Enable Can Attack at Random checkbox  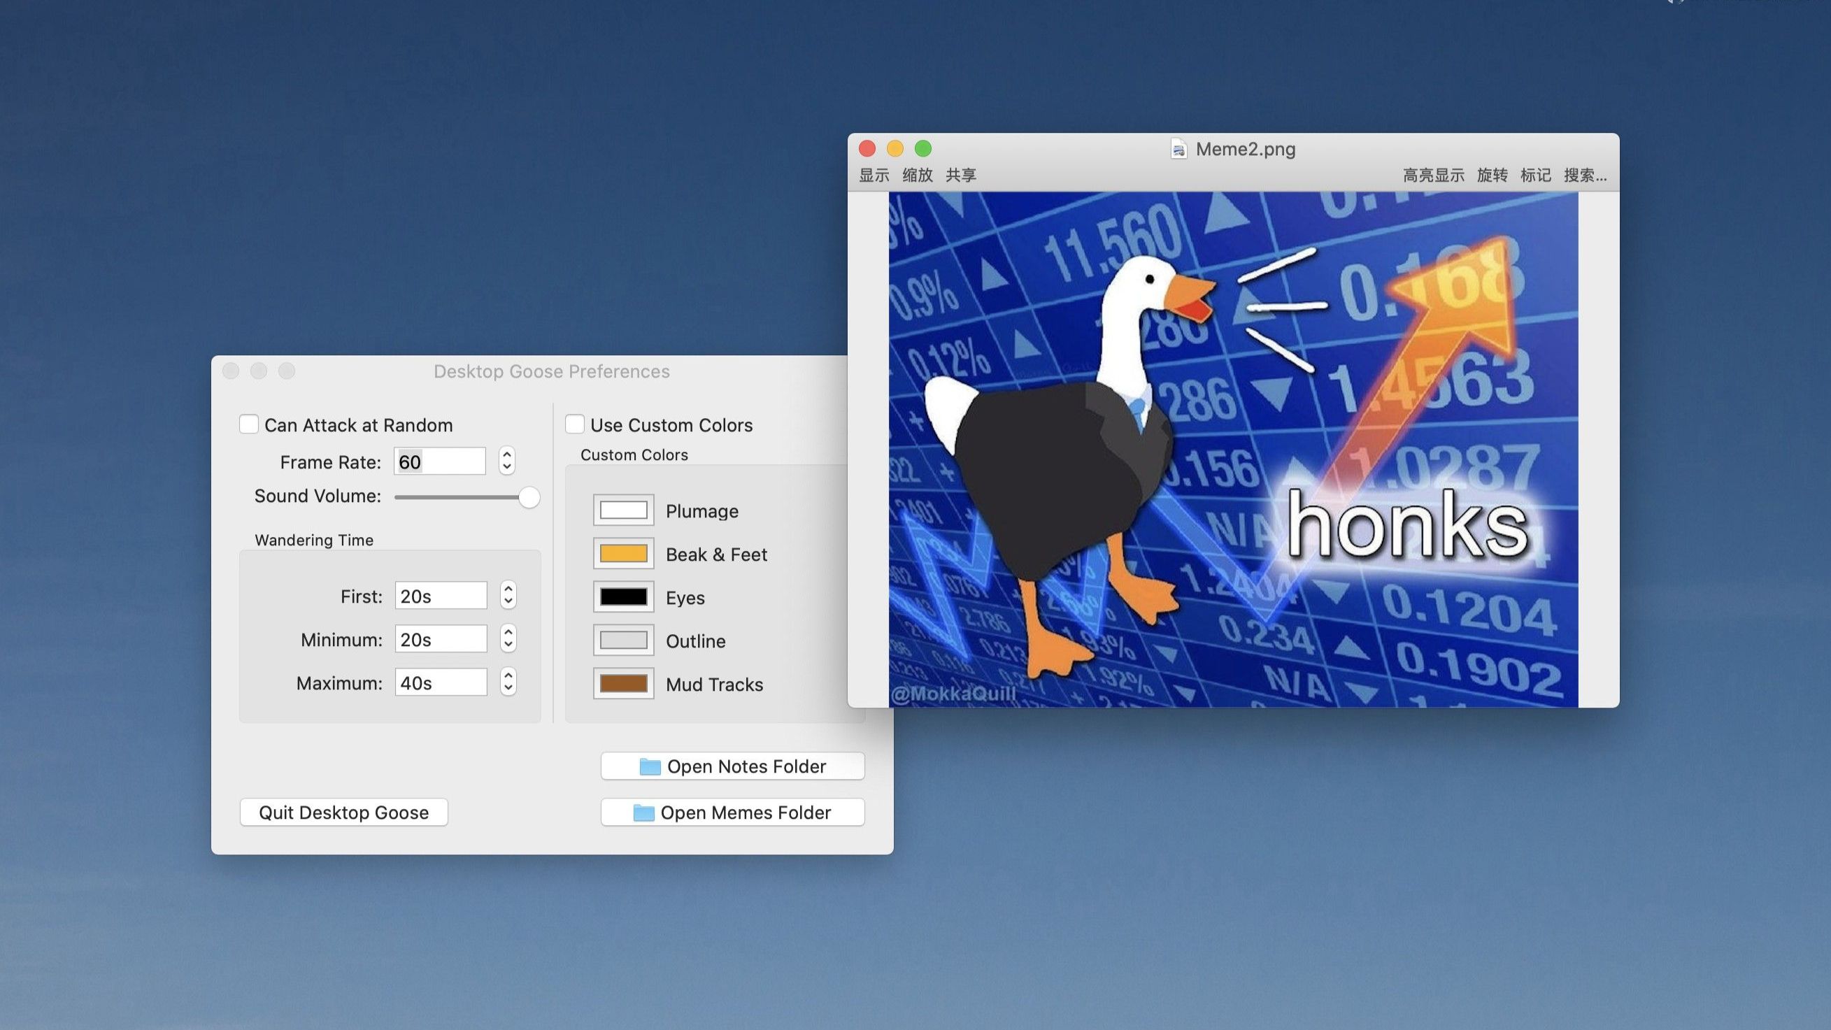coord(249,424)
